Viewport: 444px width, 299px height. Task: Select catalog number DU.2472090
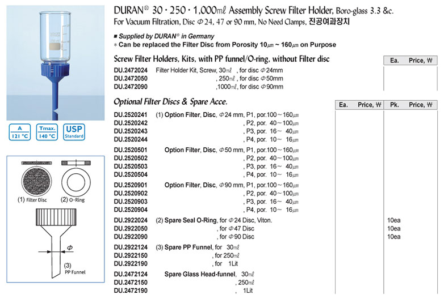pos(131,87)
